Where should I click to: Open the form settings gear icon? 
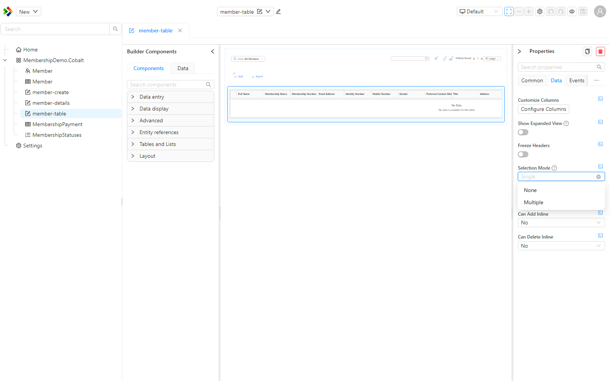540,11
